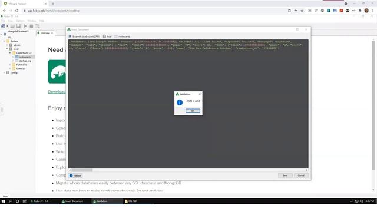Switch to Insert Document taskbar item

click(x=75, y=201)
